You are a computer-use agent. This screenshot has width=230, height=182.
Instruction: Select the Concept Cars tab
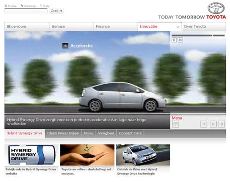pos(130,133)
